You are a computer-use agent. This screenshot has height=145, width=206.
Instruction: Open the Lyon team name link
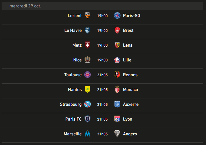[x=128, y=119]
